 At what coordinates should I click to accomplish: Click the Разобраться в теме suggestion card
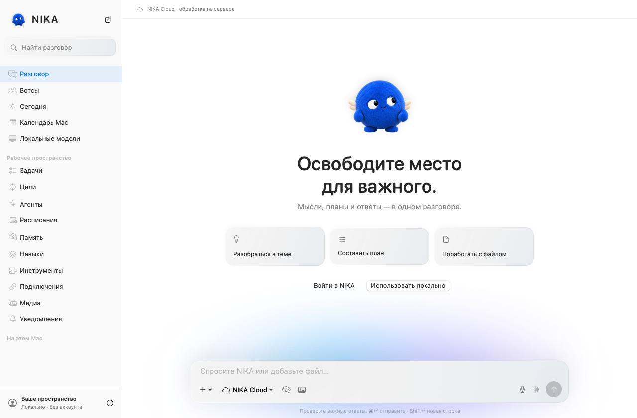click(275, 246)
